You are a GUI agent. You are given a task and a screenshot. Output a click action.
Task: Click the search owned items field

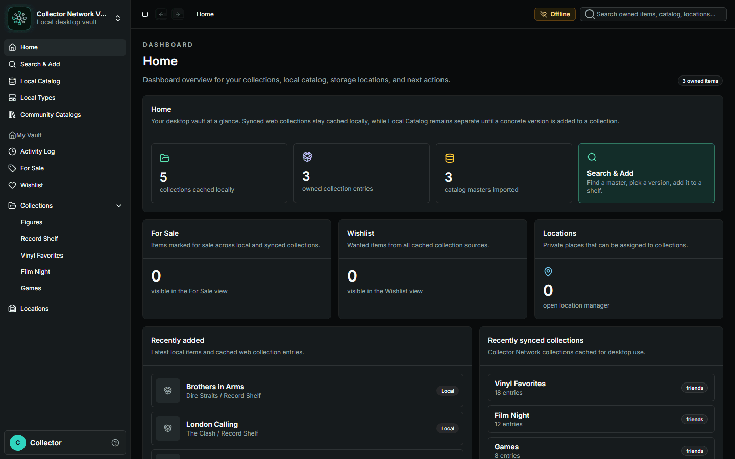coord(653,14)
